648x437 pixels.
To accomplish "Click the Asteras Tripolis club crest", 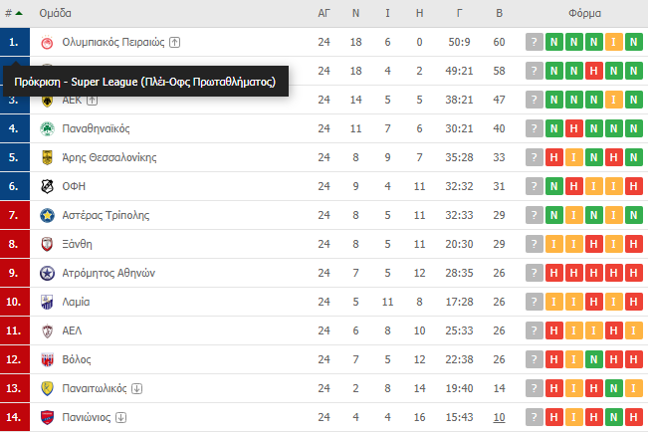I will (x=47, y=216).
